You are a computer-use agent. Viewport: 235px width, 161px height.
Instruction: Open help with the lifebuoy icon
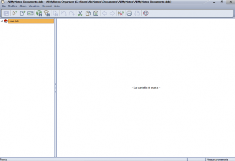[146, 13]
